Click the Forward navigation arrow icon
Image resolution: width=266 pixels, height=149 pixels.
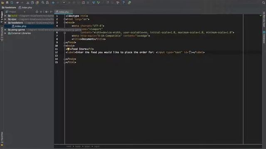coord(58,2)
